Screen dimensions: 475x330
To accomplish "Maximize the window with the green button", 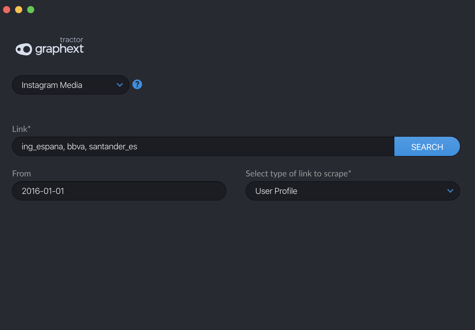I will [31, 10].
